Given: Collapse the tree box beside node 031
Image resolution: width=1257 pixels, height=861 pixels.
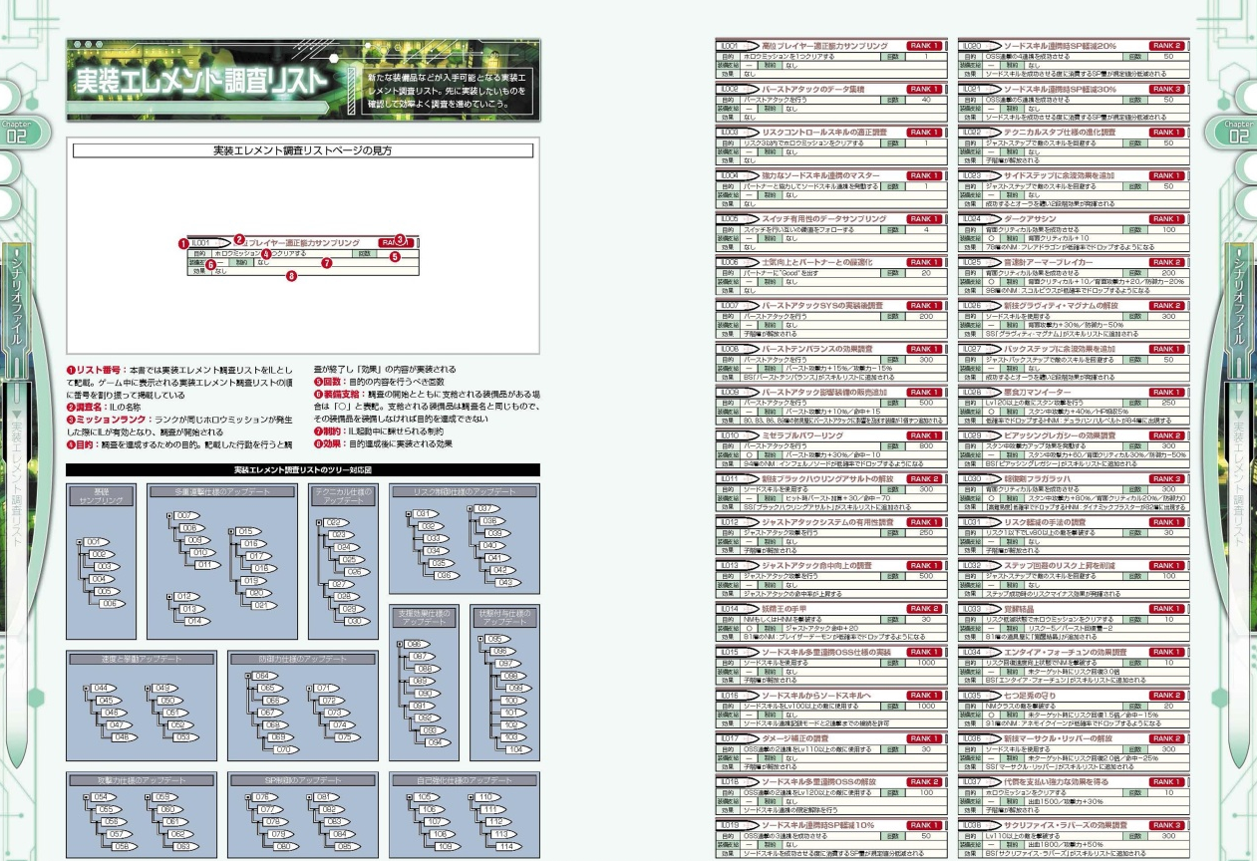Looking at the screenshot, I should [409, 513].
